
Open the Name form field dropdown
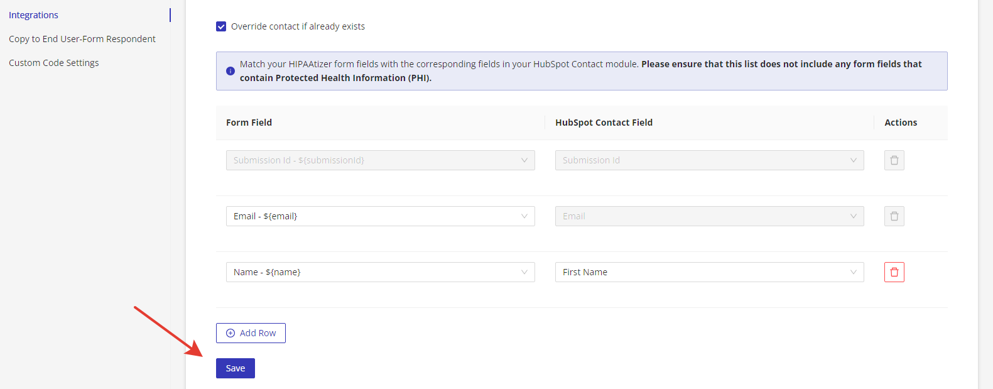380,272
